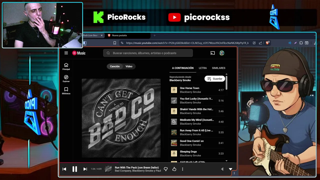
Task: Play Run Away From It All (Live track
Action: click(197, 132)
